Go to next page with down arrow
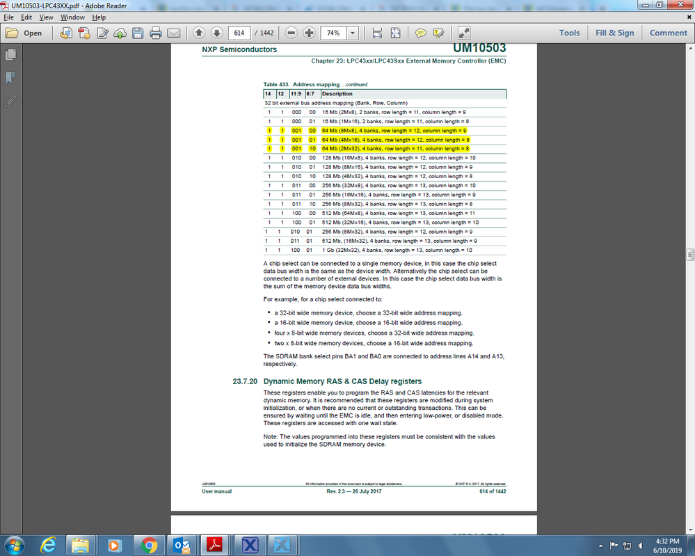This screenshot has height=556, width=695. pos(217,33)
